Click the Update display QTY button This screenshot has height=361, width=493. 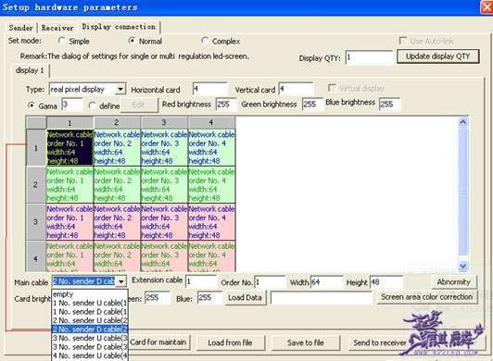coord(438,56)
